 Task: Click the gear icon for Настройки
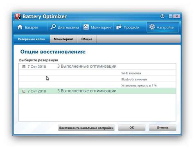pos(152,27)
